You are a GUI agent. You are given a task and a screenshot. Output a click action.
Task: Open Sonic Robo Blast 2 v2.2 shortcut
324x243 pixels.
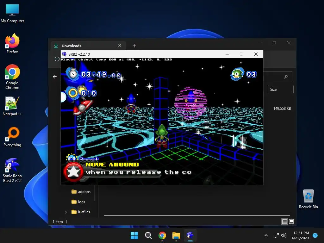[12, 170]
